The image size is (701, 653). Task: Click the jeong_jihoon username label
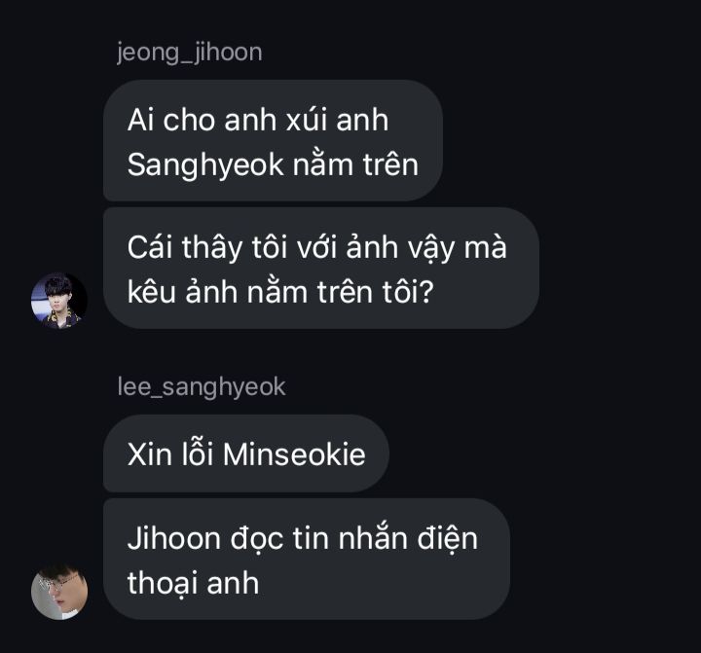point(190,53)
